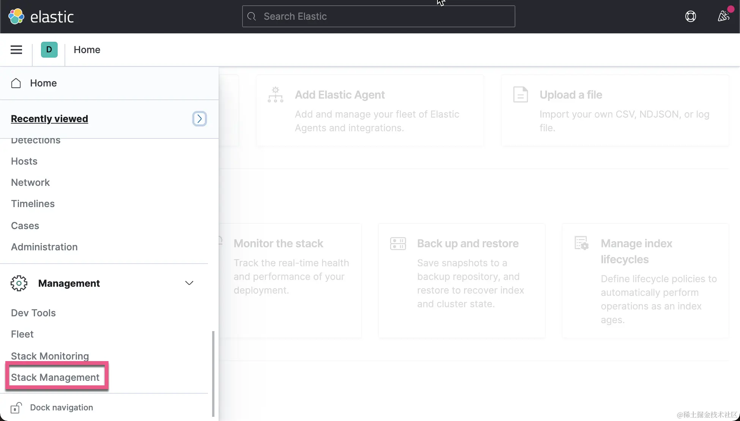Go to Stack Monitoring link
The image size is (740, 421).
(50, 356)
